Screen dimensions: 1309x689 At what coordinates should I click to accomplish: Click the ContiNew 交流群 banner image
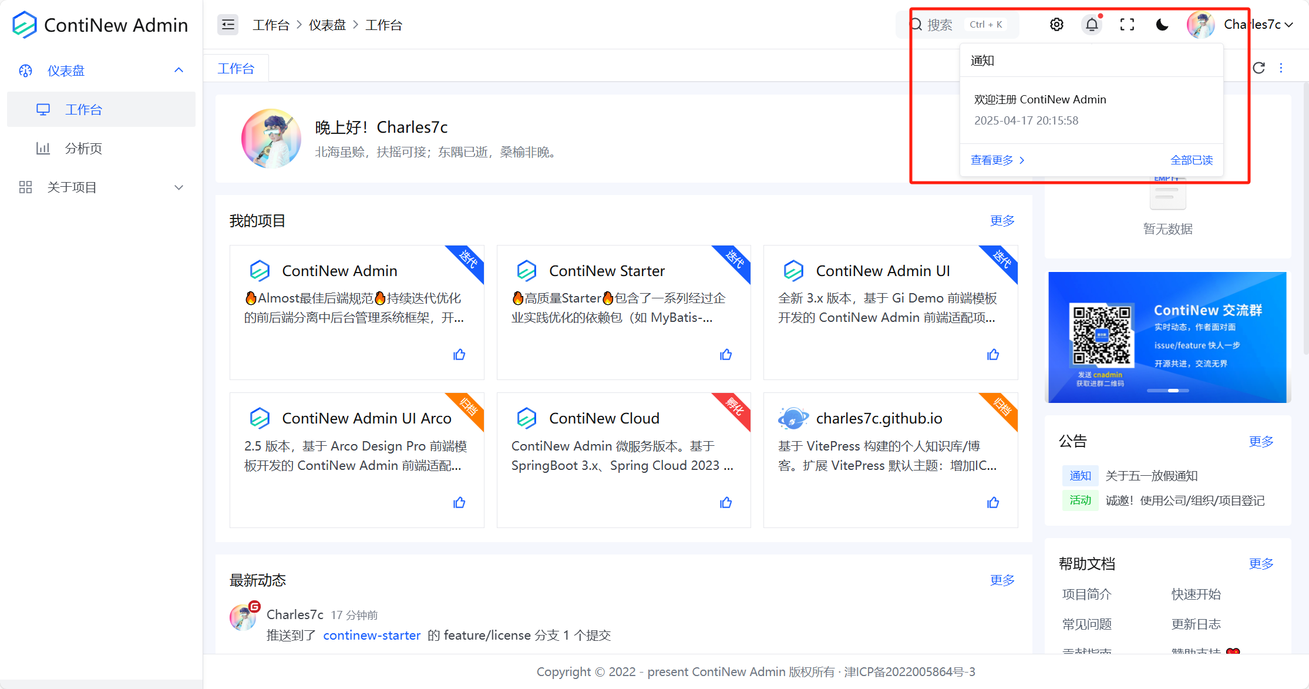(1167, 337)
